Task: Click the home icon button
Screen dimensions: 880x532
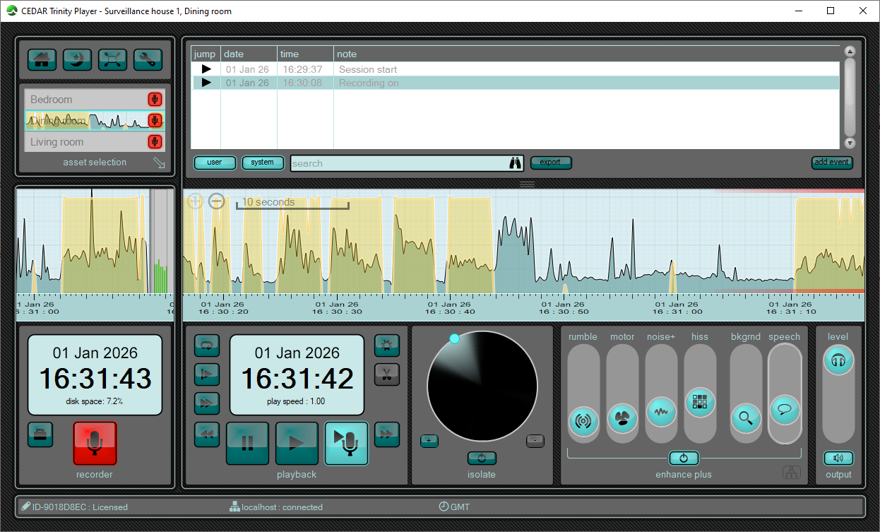Action: click(x=42, y=59)
